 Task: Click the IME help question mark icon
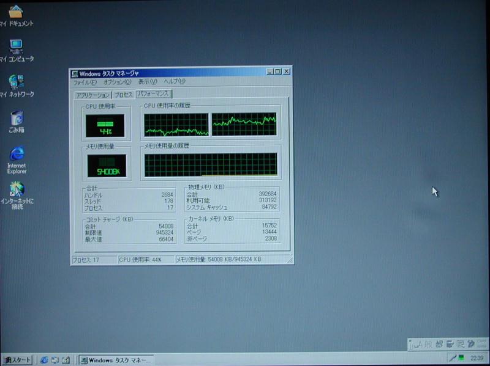[470, 344]
